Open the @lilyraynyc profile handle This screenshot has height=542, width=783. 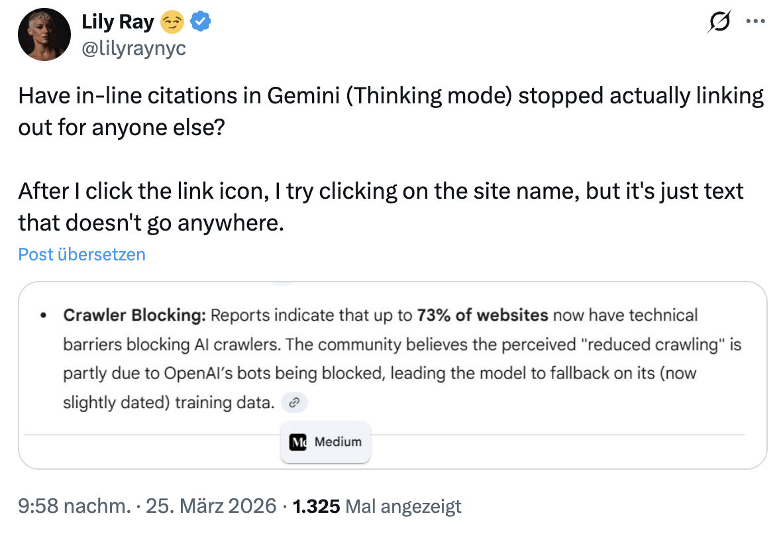click(x=134, y=47)
